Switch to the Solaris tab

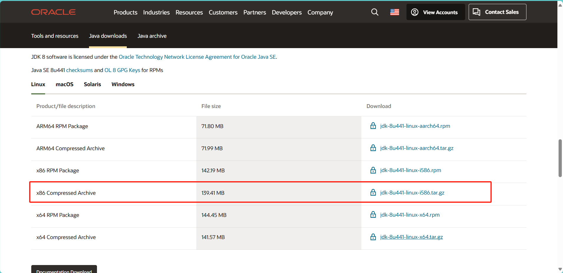coord(93,84)
